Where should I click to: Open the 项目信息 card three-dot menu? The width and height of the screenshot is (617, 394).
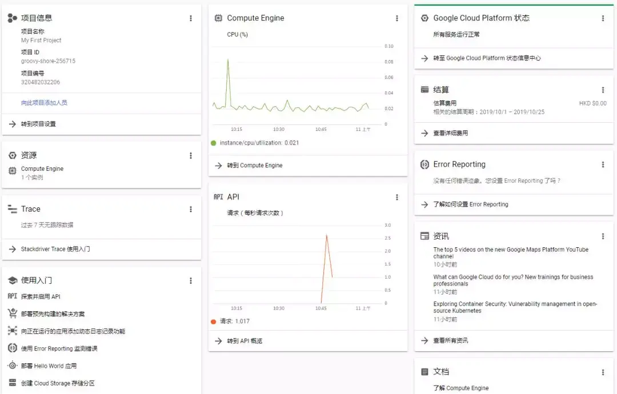pyautogui.click(x=191, y=18)
